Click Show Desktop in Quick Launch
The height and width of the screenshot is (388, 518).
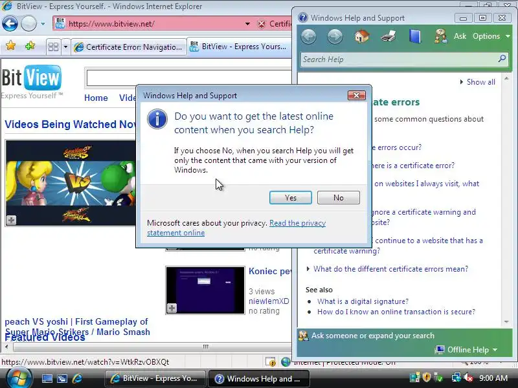click(47, 379)
